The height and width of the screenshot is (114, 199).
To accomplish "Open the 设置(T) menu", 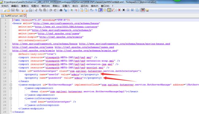I will click(66, 6).
